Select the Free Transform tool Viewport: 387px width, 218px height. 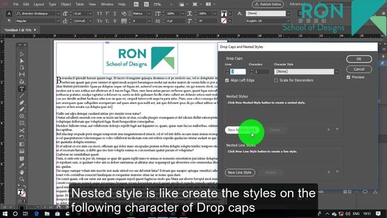pyautogui.click(x=22, y=137)
